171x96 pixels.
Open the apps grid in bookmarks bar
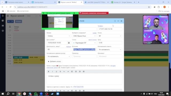(x=3, y=11)
